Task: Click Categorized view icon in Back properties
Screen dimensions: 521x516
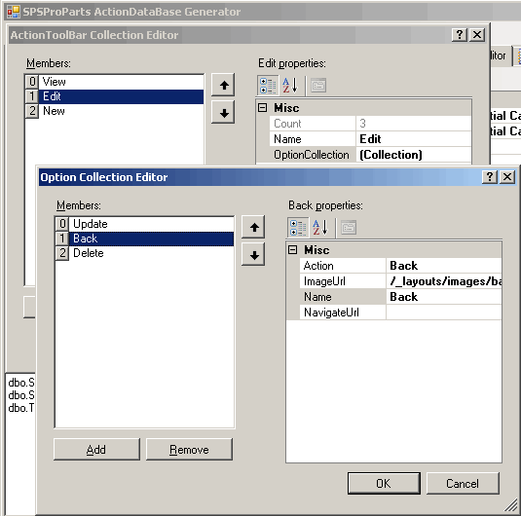Action: [x=298, y=228]
